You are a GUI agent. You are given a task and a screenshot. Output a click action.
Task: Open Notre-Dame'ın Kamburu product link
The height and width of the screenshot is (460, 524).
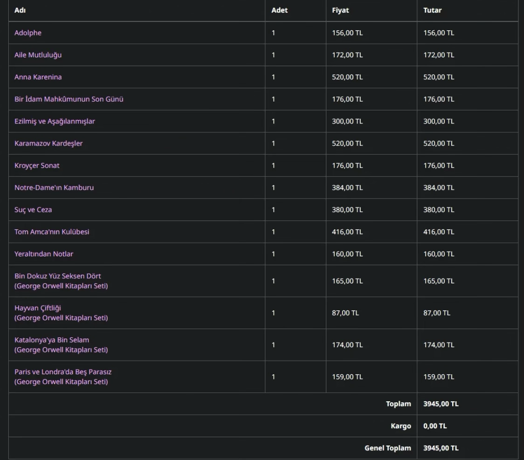point(54,187)
